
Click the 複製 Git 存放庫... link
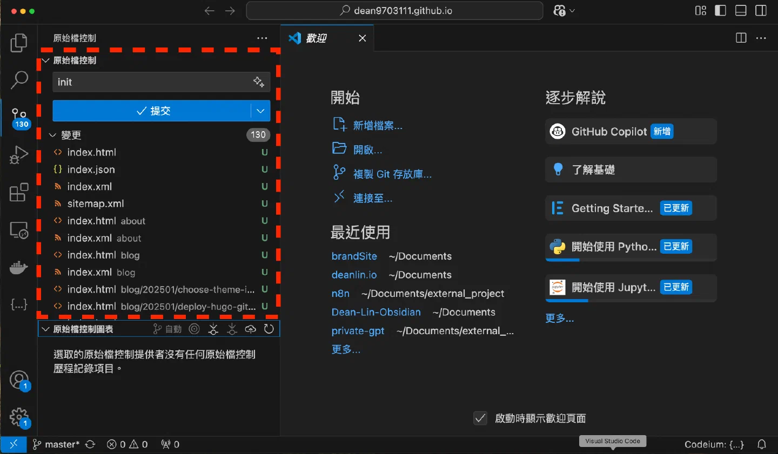click(x=392, y=174)
